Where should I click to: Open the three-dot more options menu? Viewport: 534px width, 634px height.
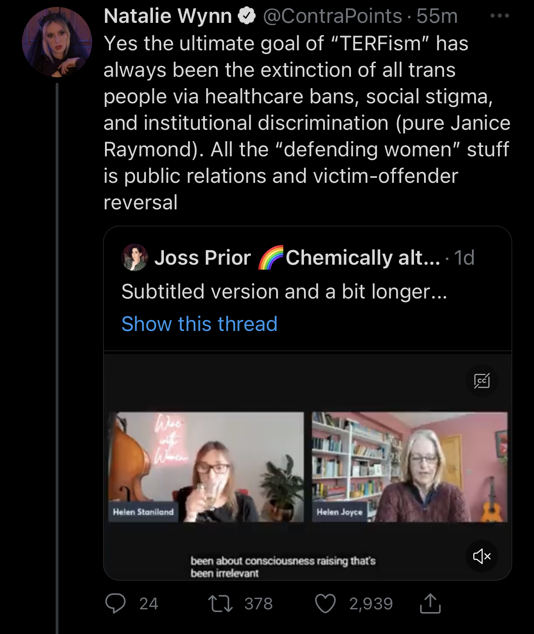pyautogui.click(x=499, y=16)
